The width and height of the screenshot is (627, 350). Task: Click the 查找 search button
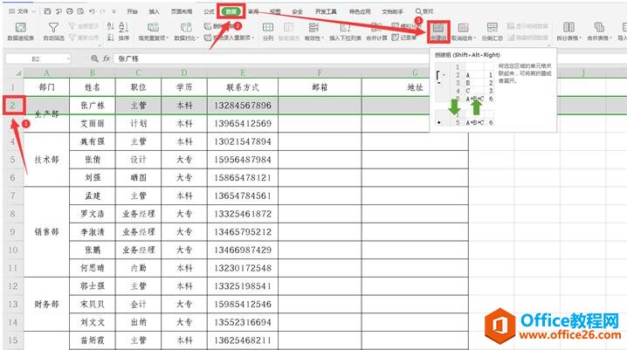click(424, 11)
